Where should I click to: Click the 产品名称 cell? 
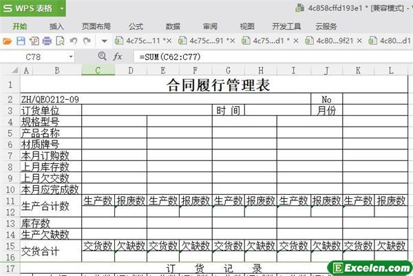[x=51, y=133]
